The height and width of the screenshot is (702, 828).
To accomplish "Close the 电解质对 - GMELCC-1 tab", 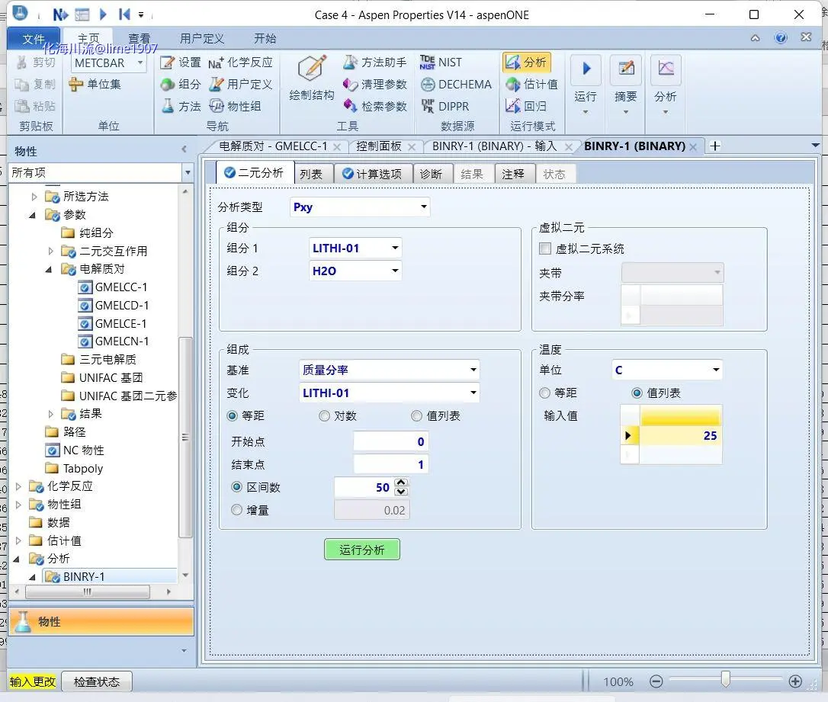I will point(337,147).
